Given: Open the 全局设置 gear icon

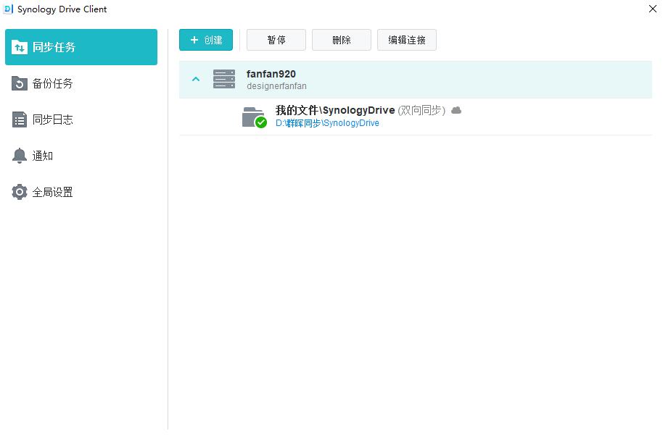Looking at the screenshot, I should [x=20, y=191].
